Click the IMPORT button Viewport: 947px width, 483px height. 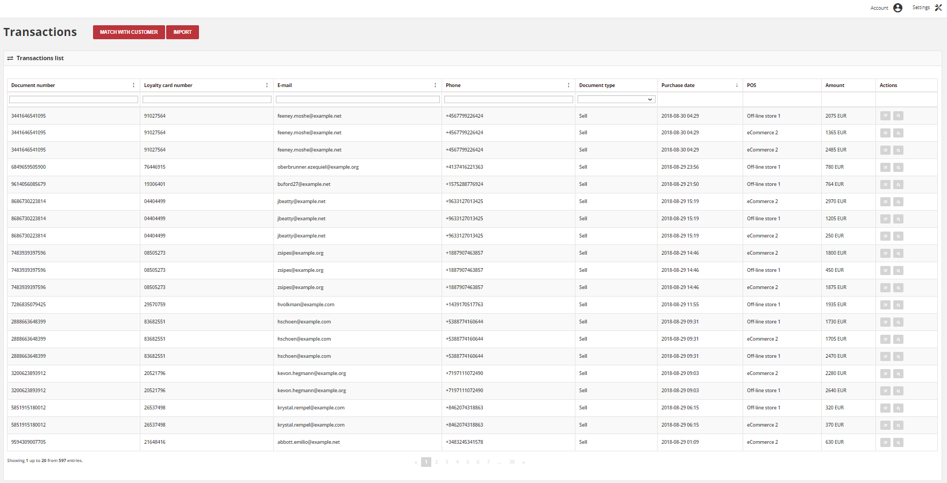click(x=182, y=32)
